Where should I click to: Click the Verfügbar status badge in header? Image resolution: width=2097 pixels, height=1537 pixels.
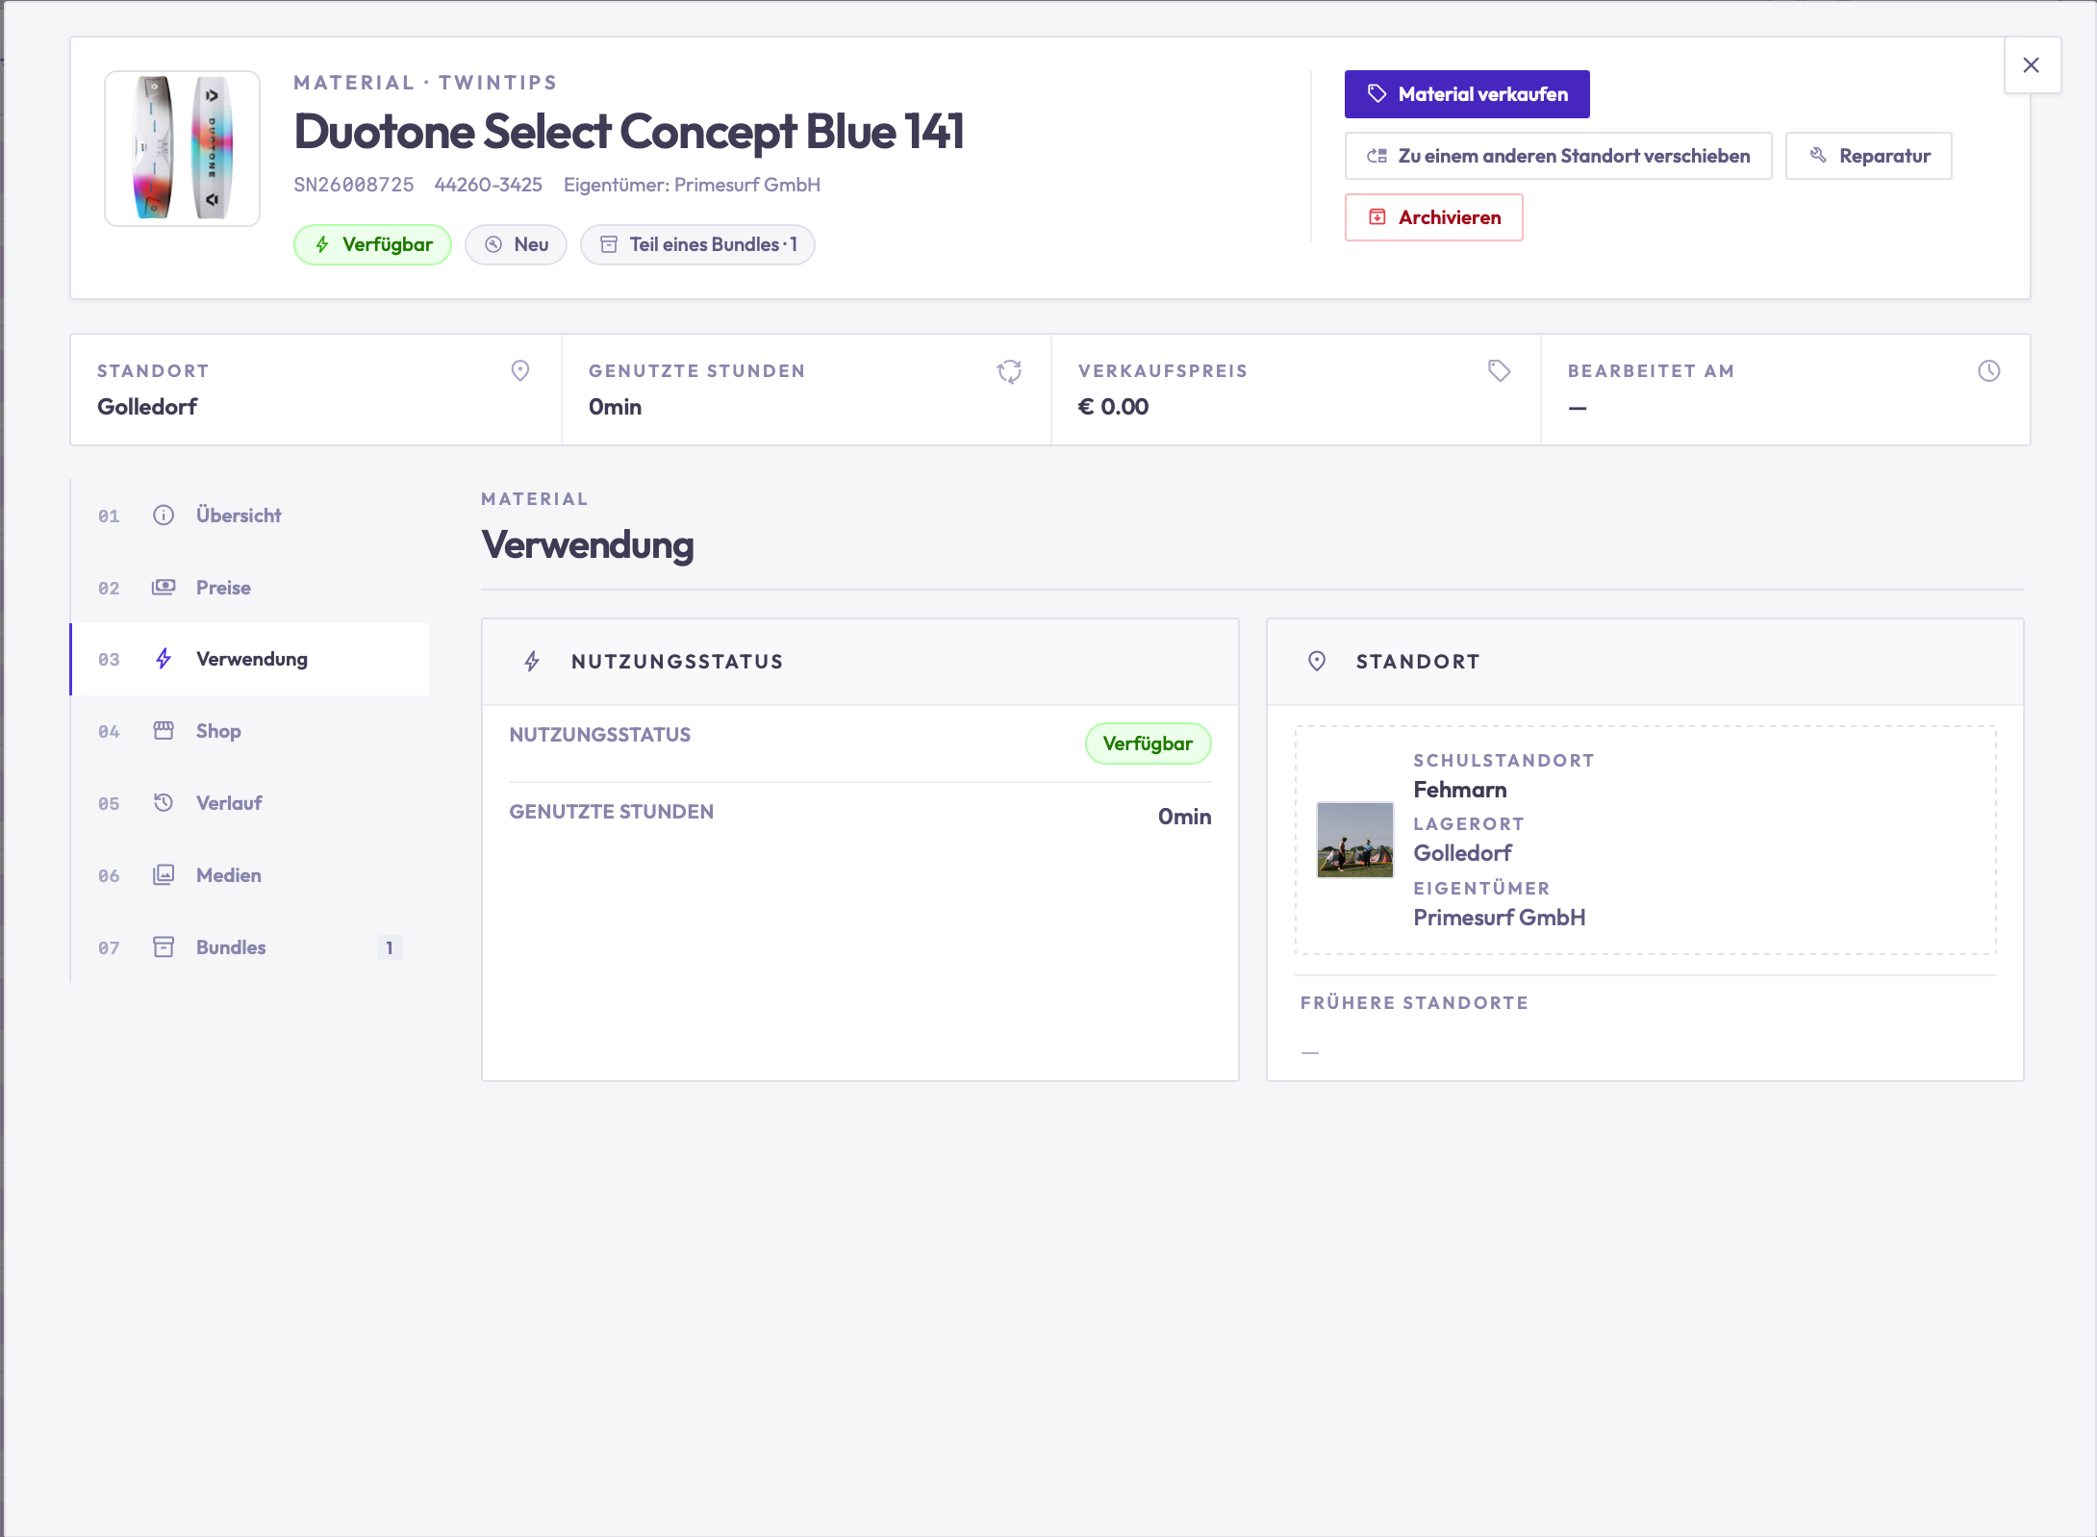(x=372, y=244)
